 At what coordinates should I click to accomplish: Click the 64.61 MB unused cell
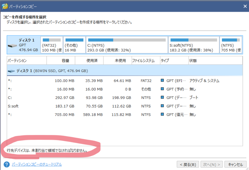122,81
